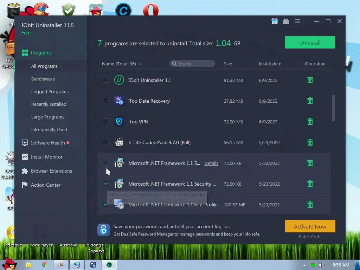The height and width of the screenshot is (270, 360).
Task: Check the Microsoft .NET Framework 1.1 S... checkbox
Action: tap(105, 163)
